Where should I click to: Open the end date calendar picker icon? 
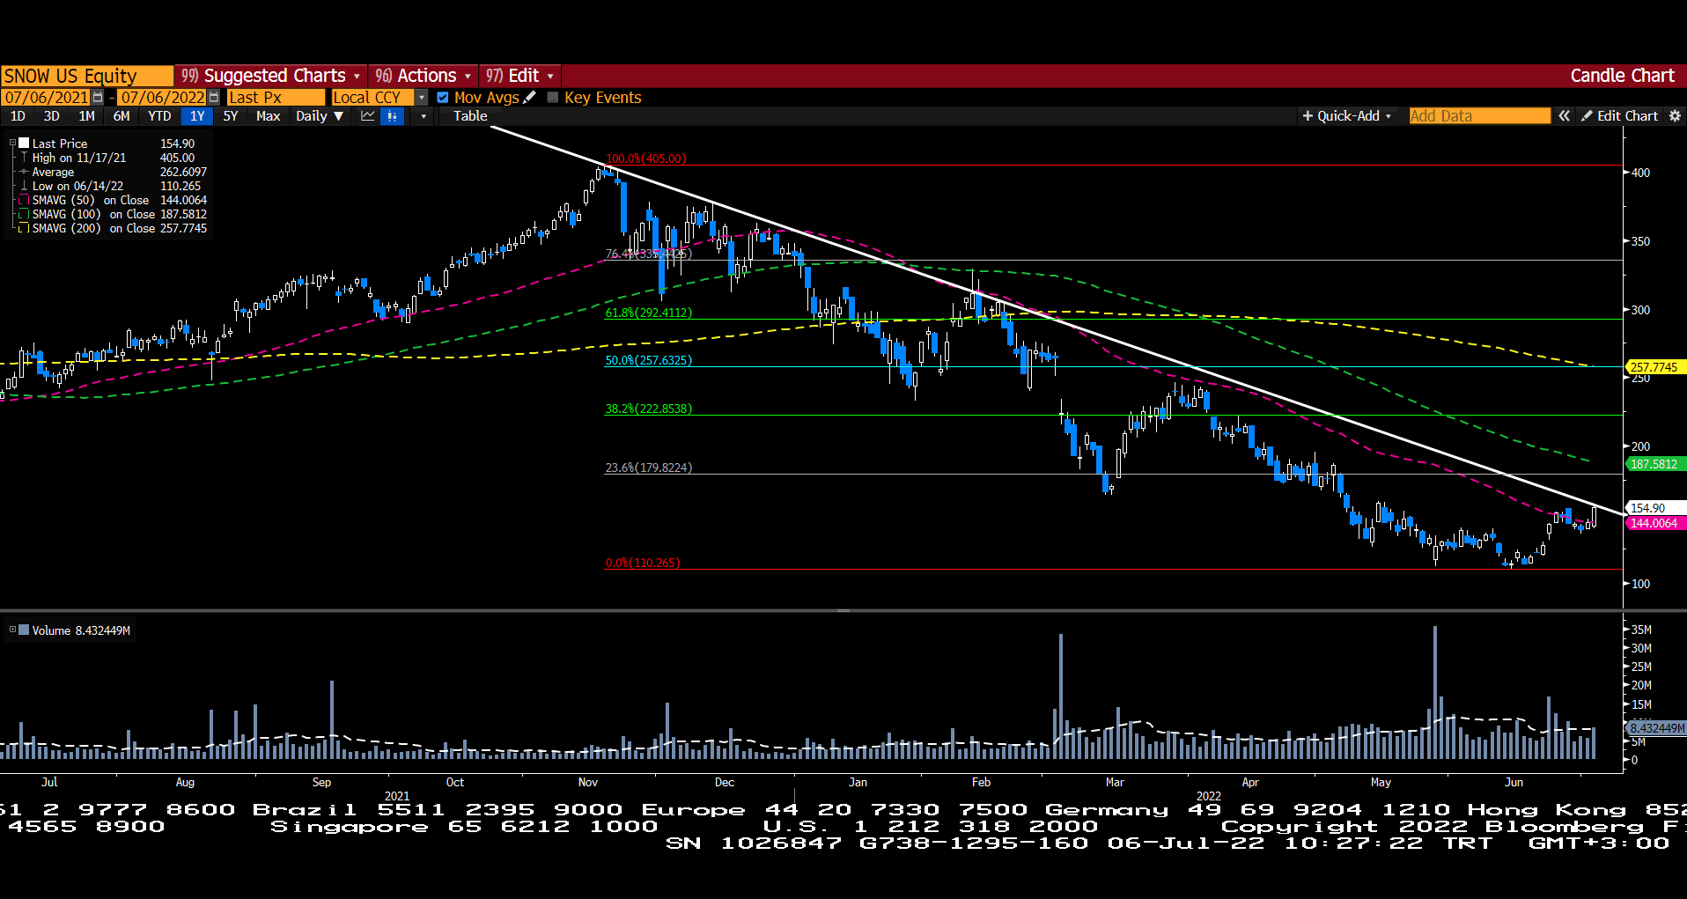point(214,98)
